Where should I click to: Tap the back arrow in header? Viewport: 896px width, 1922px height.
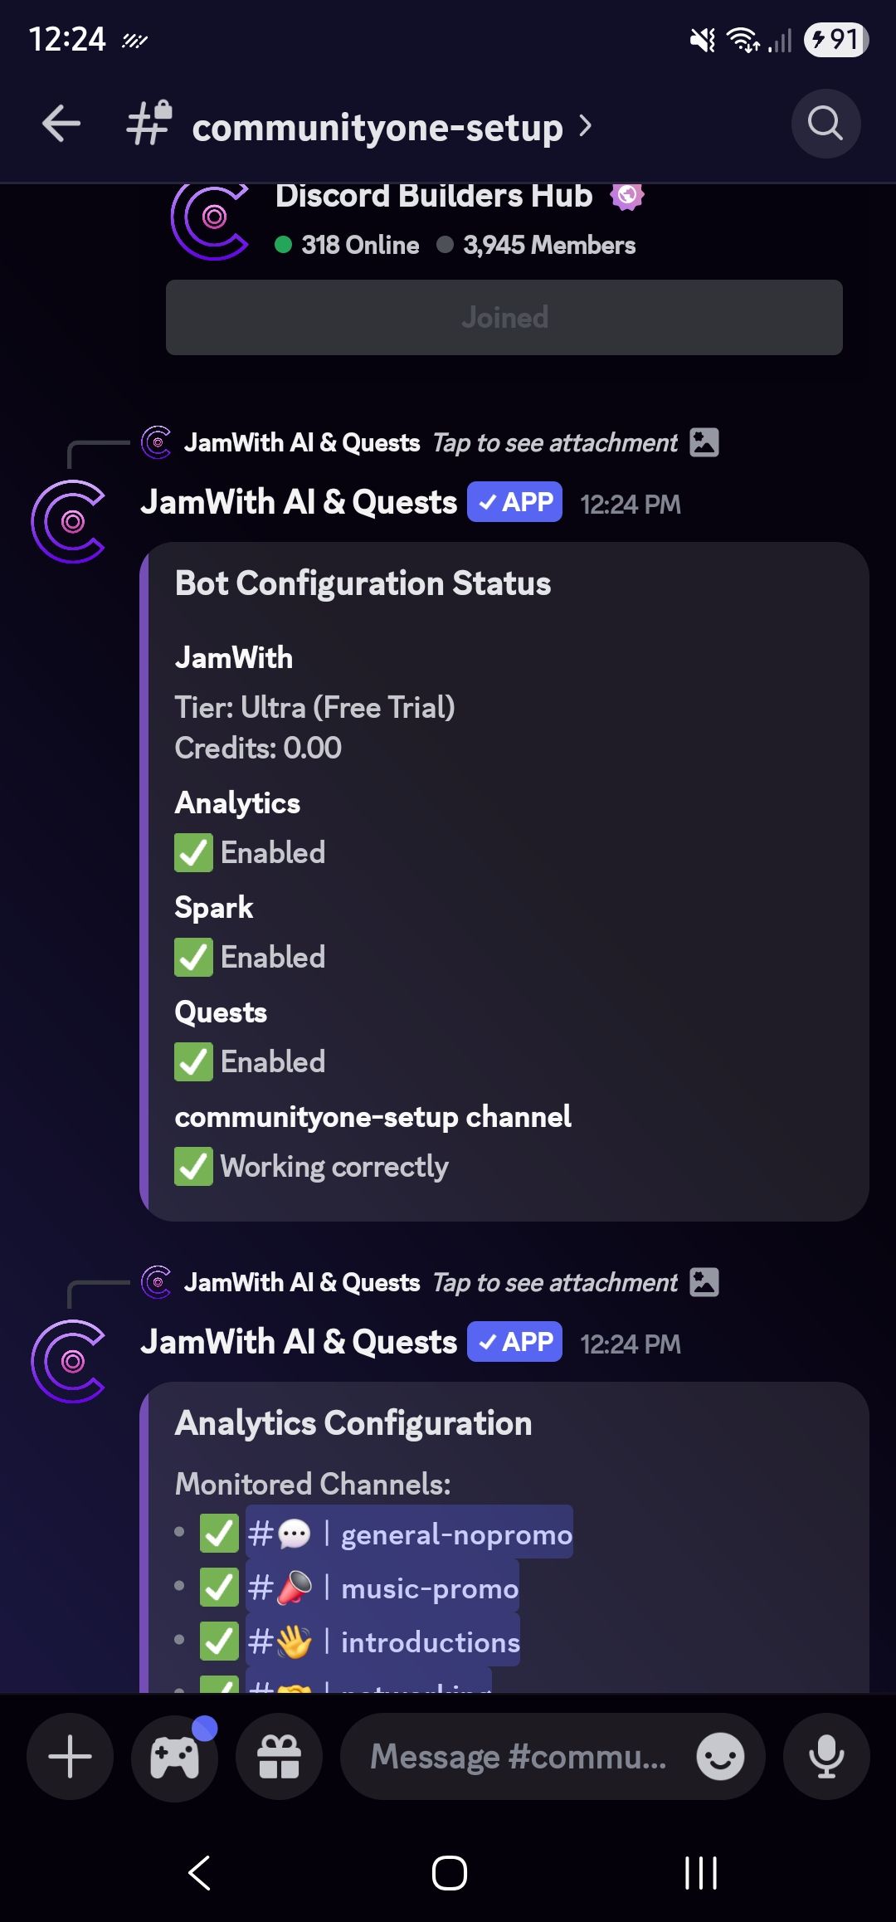point(61,124)
